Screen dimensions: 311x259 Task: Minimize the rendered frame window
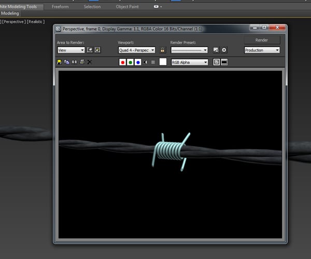(x=255, y=27)
